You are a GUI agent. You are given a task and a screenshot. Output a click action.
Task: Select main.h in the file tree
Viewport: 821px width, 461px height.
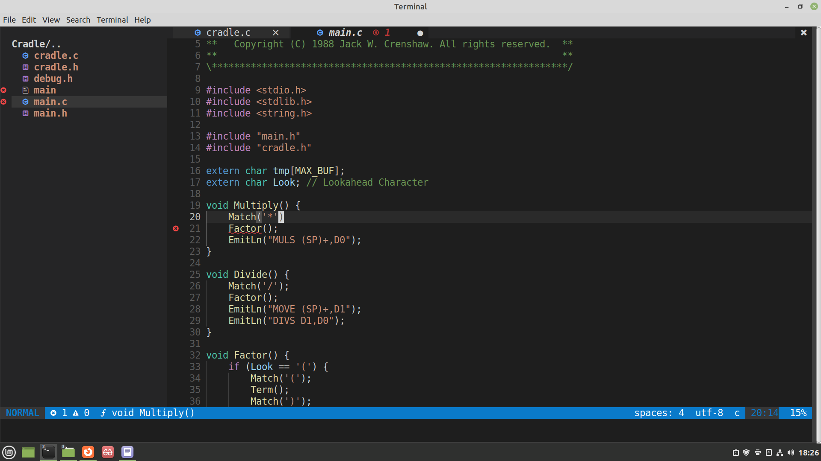50,113
